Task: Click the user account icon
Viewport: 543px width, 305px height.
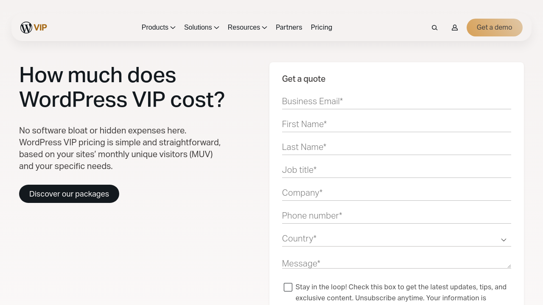Action: point(455,28)
